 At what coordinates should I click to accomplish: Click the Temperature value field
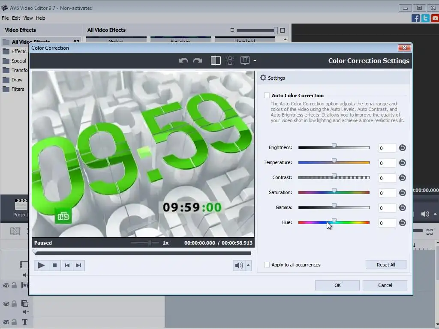pos(387,163)
